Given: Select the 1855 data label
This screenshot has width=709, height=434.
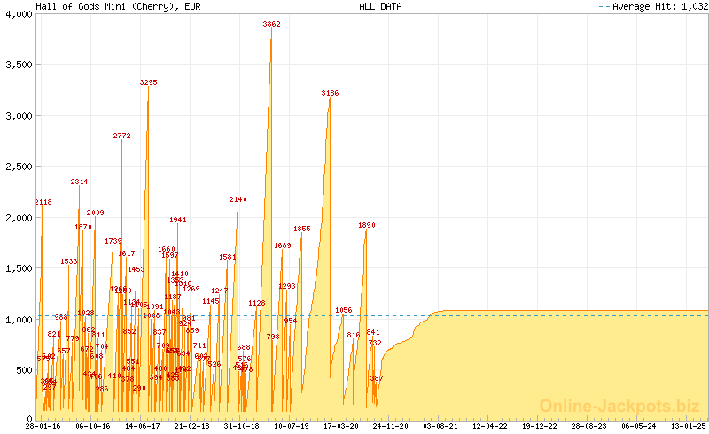Looking at the screenshot, I should pyautogui.click(x=302, y=229).
